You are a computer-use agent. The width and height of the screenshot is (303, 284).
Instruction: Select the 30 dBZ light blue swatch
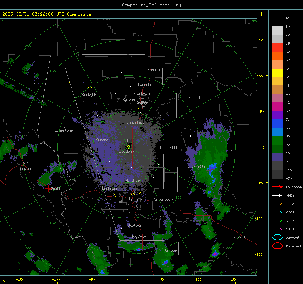[x=277, y=132]
